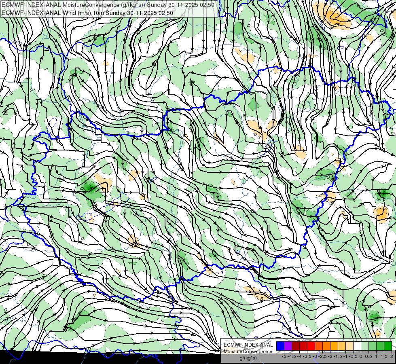Click the legend tick label -3.5
Viewport: 396px width, 364px height.
pos(307,356)
